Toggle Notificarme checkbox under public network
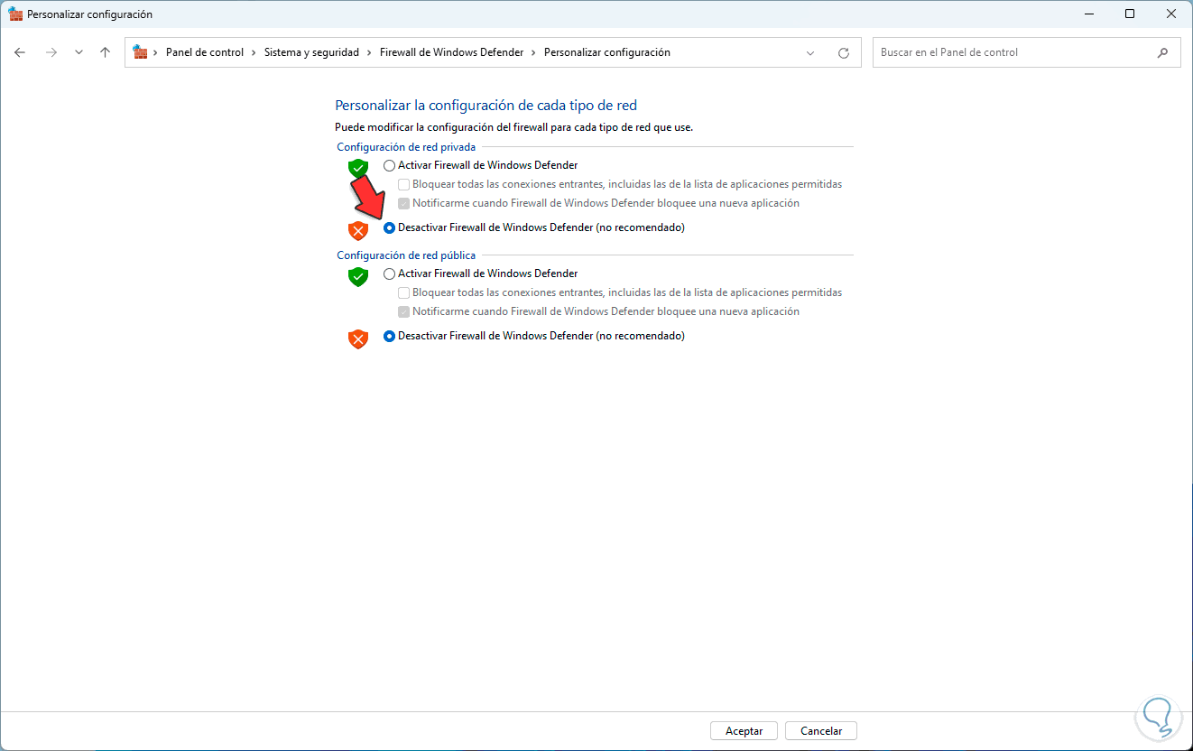 [x=404, y=311]
